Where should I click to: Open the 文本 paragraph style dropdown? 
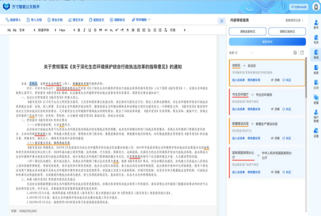point(27,30)
